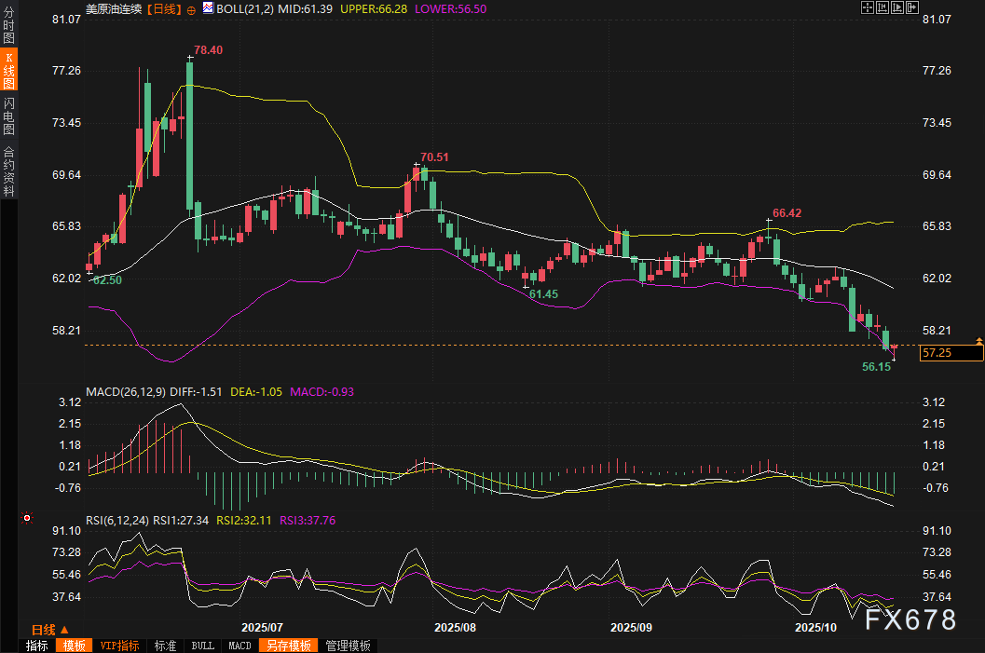Click the 69.64 label on right price axis
This screenshot has height=653, width=985.
click(936, 175)
